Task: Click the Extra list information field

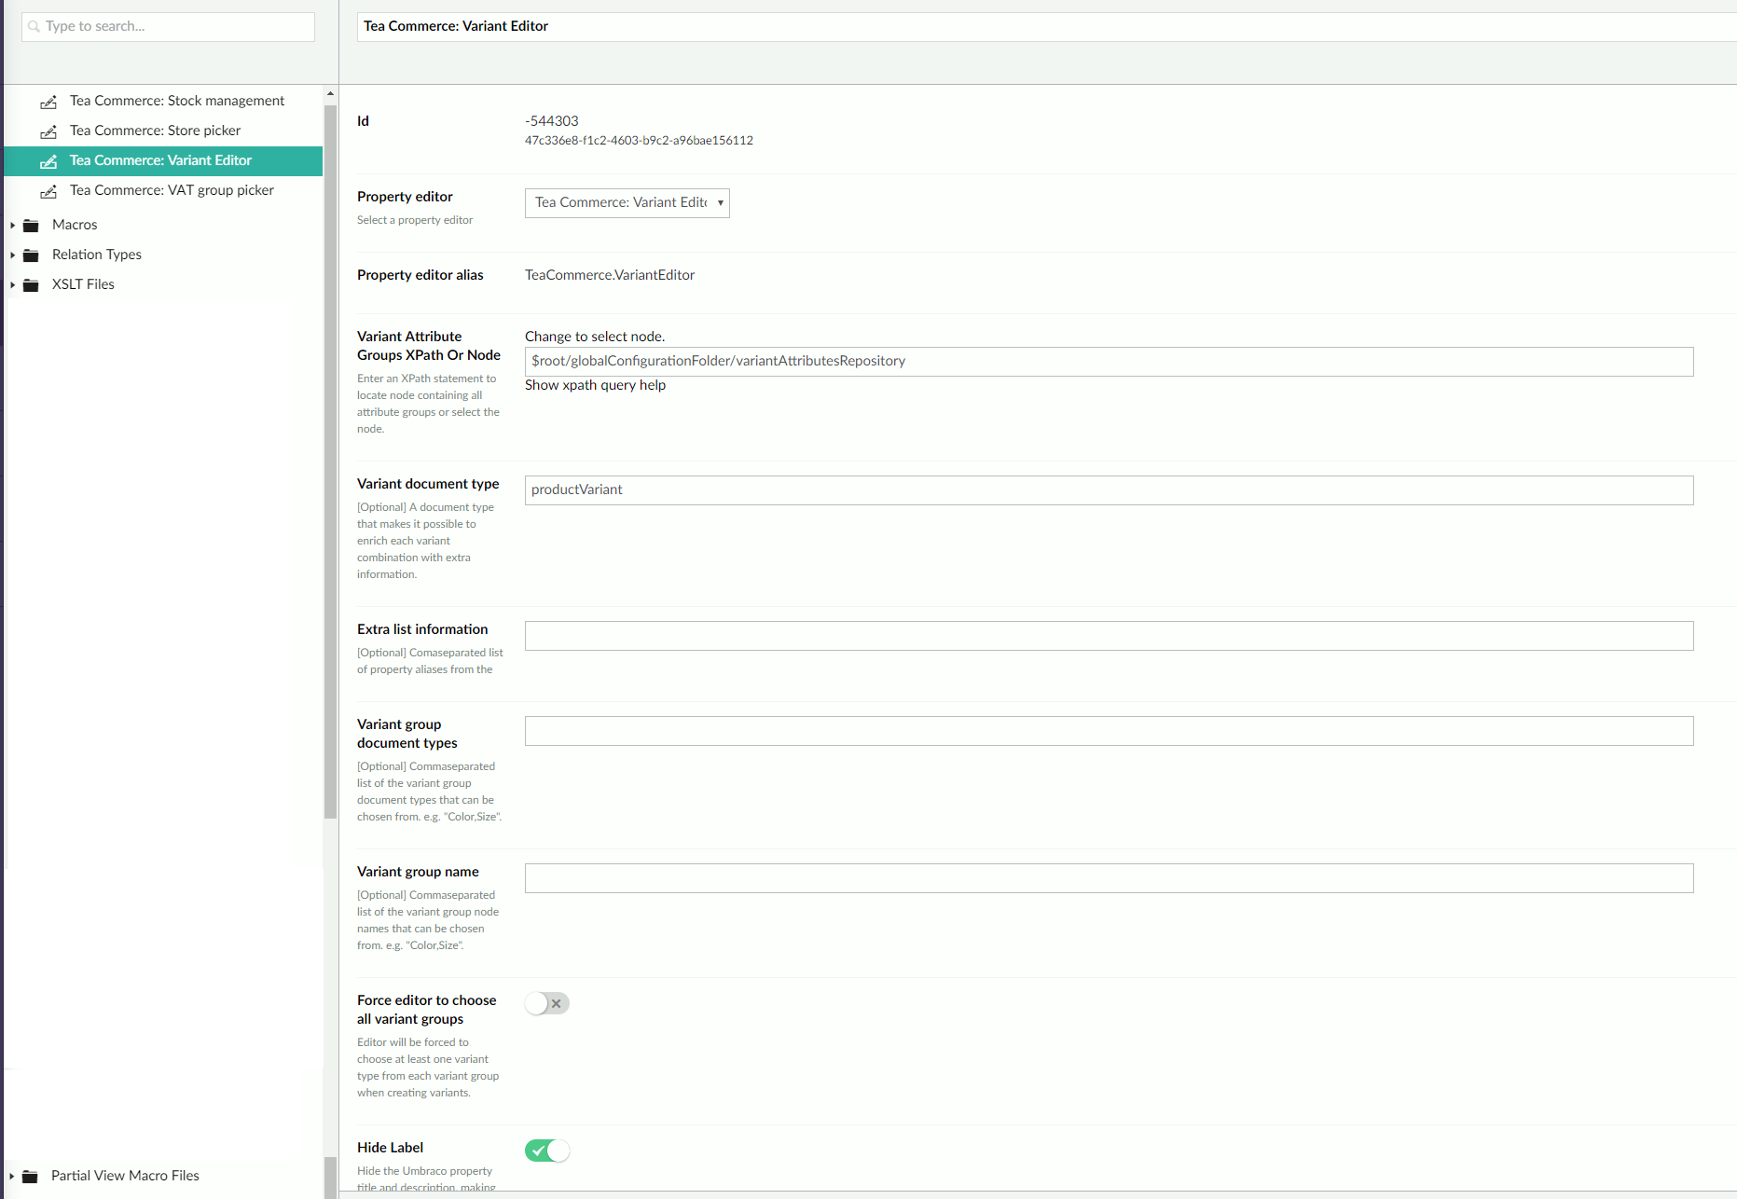Action: (x=1109, y=636)
